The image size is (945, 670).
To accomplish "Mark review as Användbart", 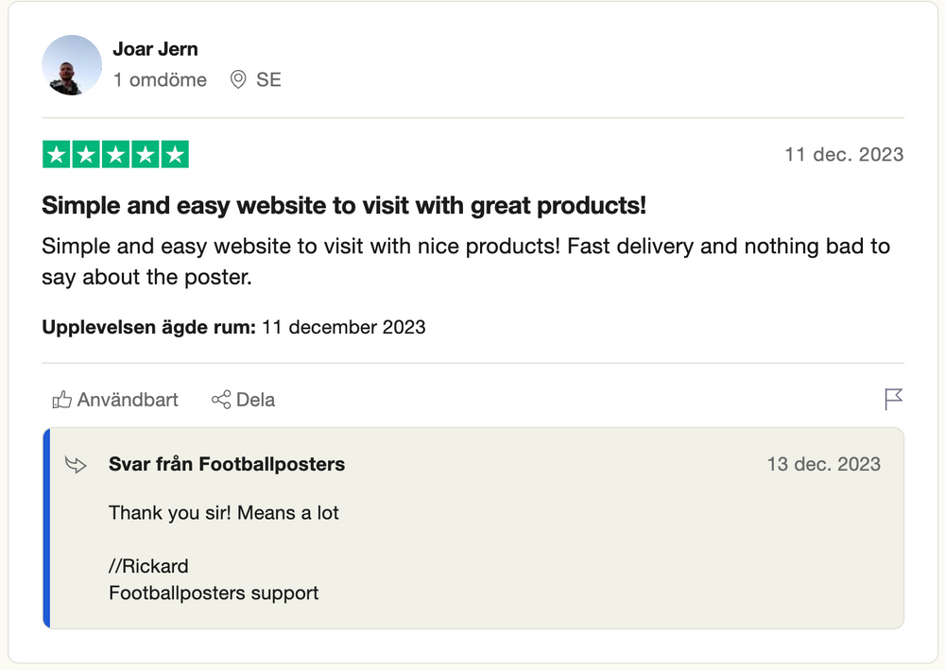I will point(128,400).
